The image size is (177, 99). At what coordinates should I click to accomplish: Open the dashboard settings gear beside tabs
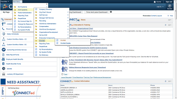(x=111, y=12)
